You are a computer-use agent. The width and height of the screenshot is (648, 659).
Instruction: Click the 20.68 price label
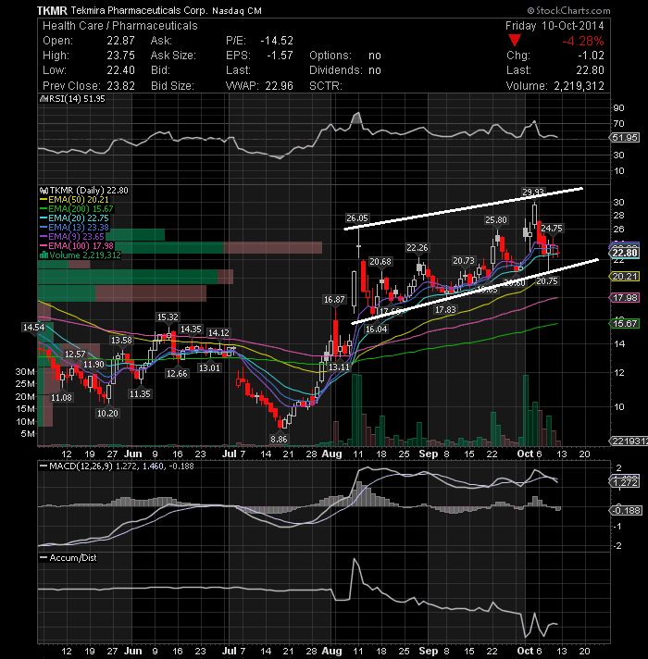[380, 261]
